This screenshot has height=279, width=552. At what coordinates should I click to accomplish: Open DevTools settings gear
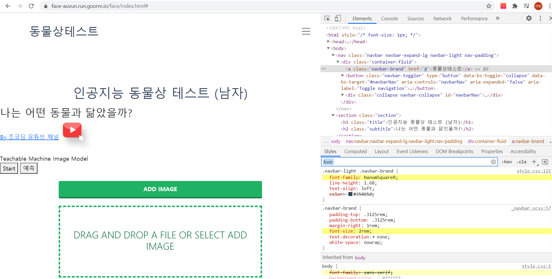[529, 18]
